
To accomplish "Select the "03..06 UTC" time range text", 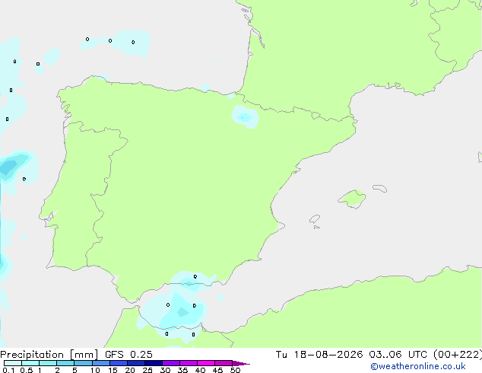I will click(398, 355).
